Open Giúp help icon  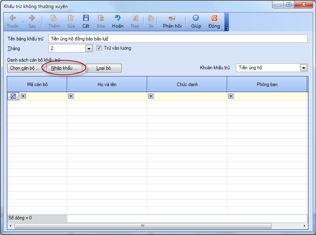[x=196, y=18]
